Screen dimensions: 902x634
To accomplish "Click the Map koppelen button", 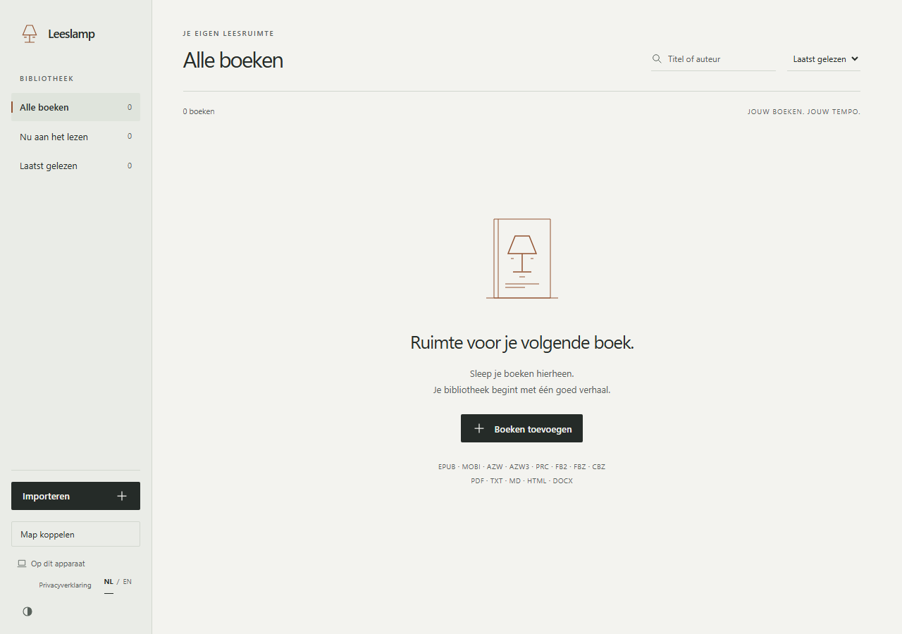I will click(x=75, y=534).
